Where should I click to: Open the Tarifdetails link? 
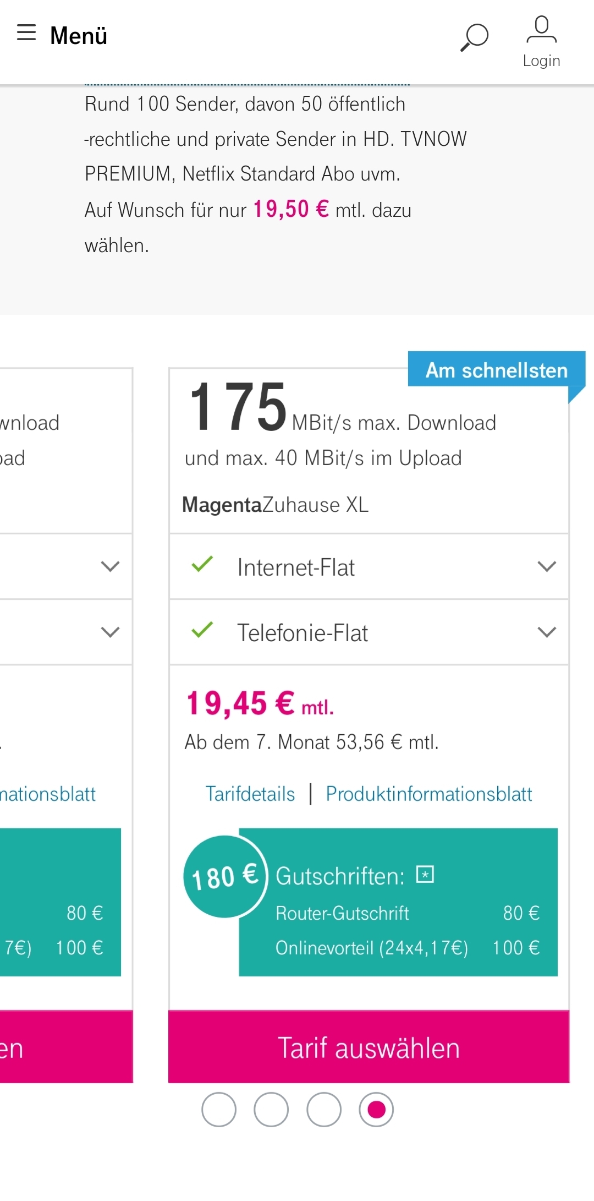point(250,794)
